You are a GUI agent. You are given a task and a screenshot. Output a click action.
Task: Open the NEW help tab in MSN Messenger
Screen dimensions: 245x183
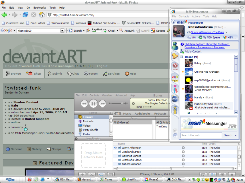(175, 67)
